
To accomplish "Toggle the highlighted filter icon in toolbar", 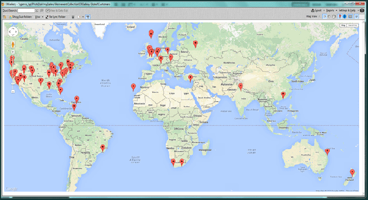I will [88, 17].
